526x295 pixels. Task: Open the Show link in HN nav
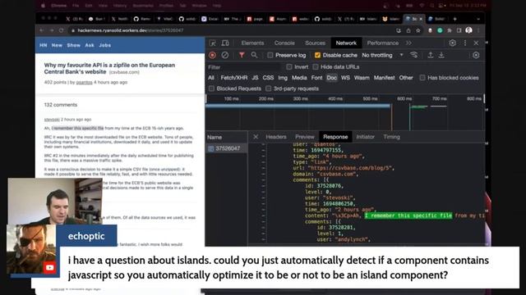[73, 45]
